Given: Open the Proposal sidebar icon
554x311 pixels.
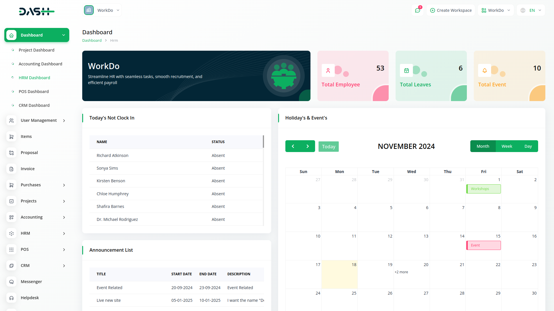Looking at the screenshot, I should pos(12,153).
